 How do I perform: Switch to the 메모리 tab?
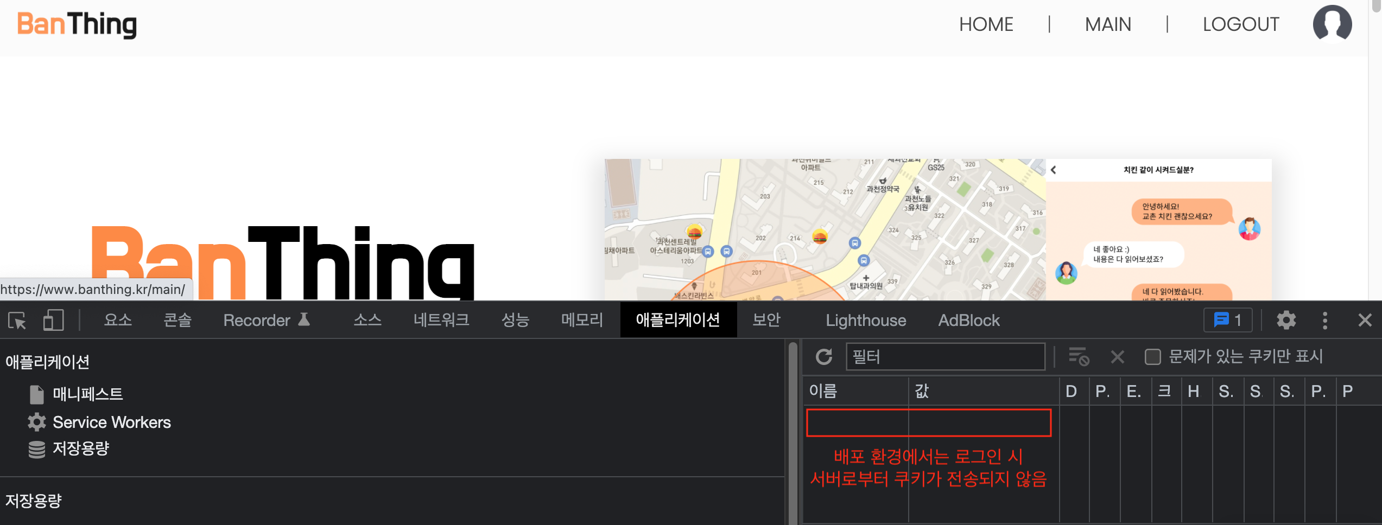[x=582, y=321]
